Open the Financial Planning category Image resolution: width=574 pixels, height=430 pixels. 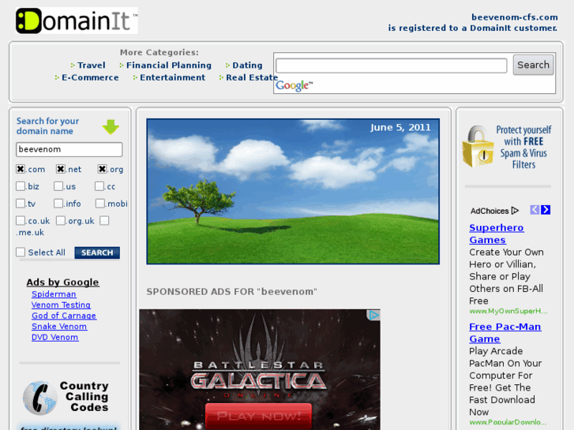[169, 65]
